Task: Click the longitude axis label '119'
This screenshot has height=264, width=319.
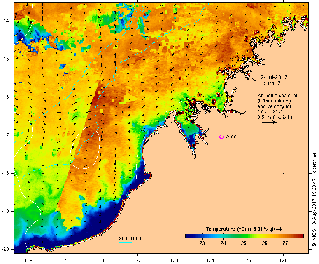Action: point(28,260)
